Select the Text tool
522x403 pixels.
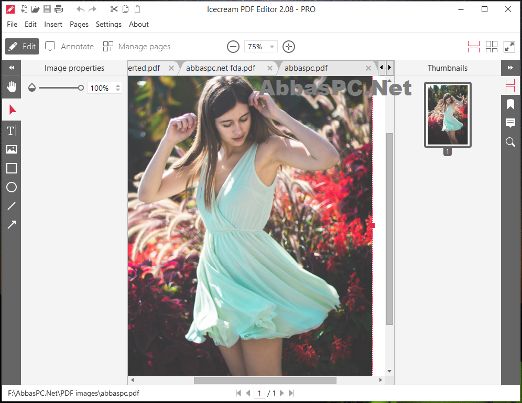click(x=12, y=131)
